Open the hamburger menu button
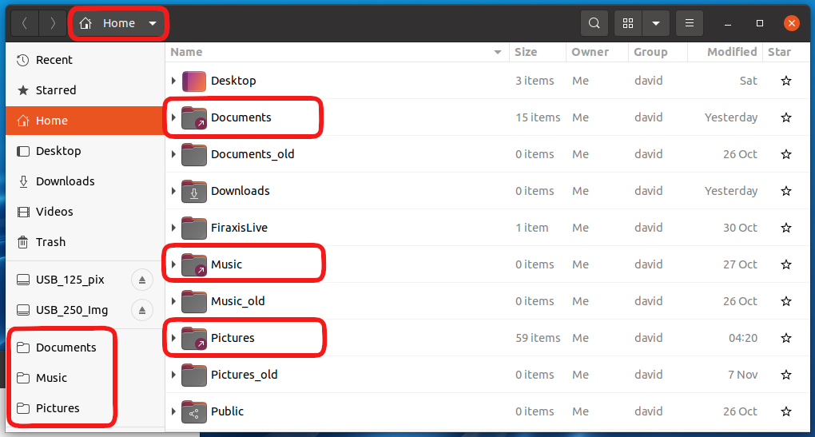815x437 pixels. pos(690,23)
